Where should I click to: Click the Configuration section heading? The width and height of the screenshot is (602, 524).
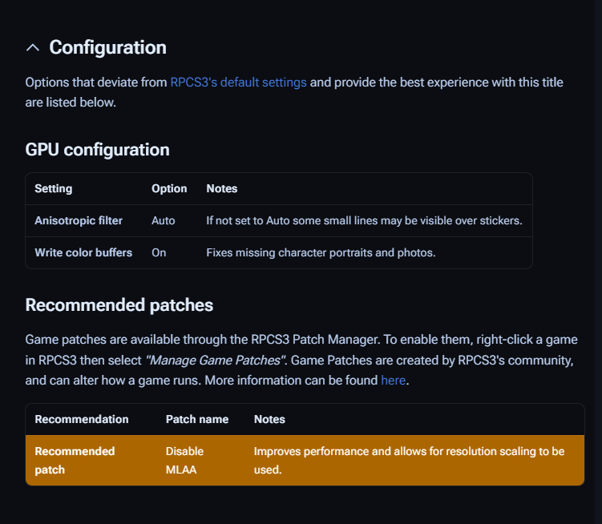point(107,47)
